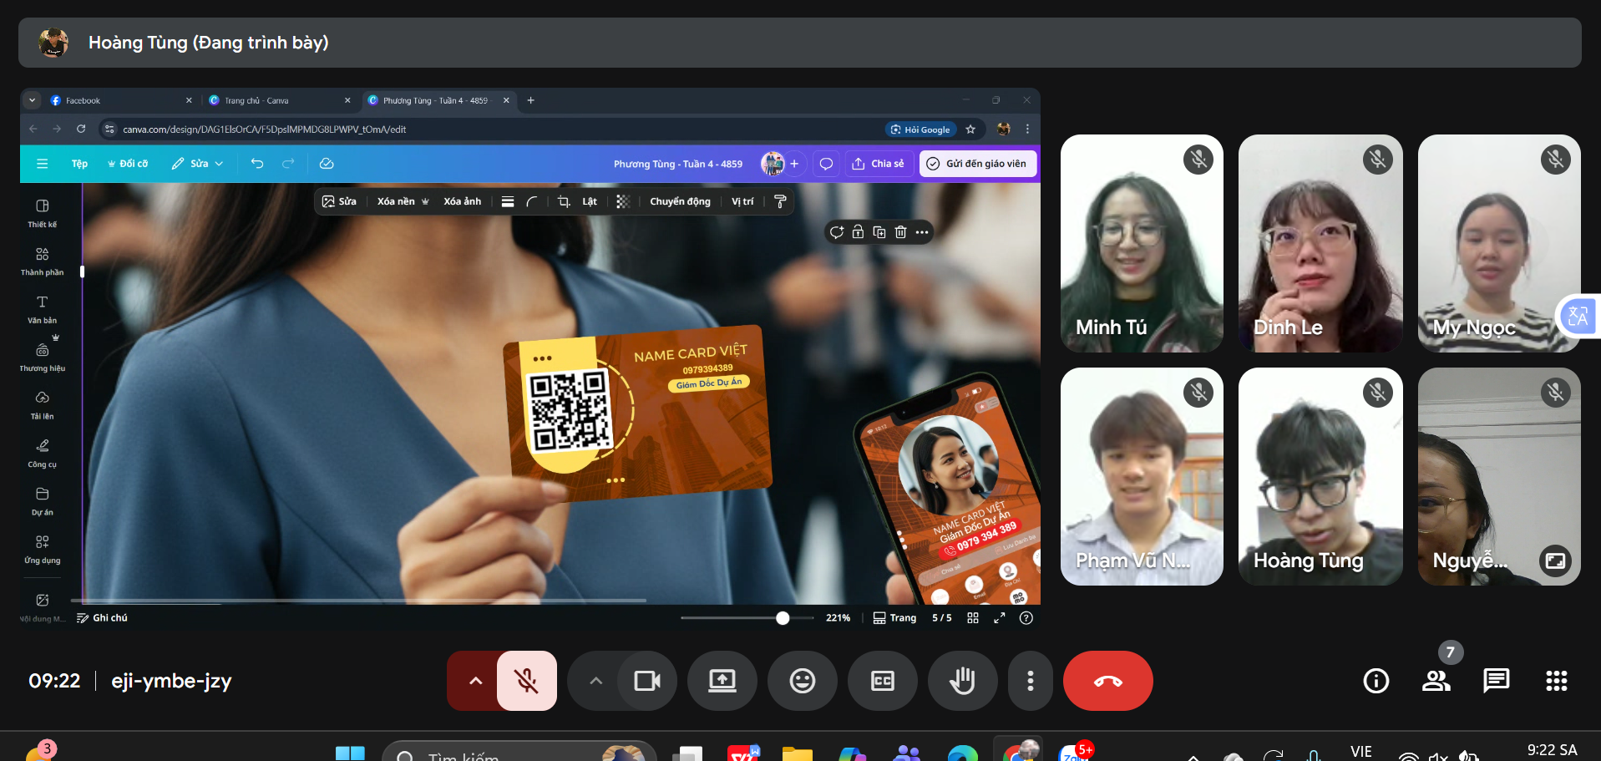1601x761 pixels.
Task: Expand audio settings chevron
Action: point(475,681)
